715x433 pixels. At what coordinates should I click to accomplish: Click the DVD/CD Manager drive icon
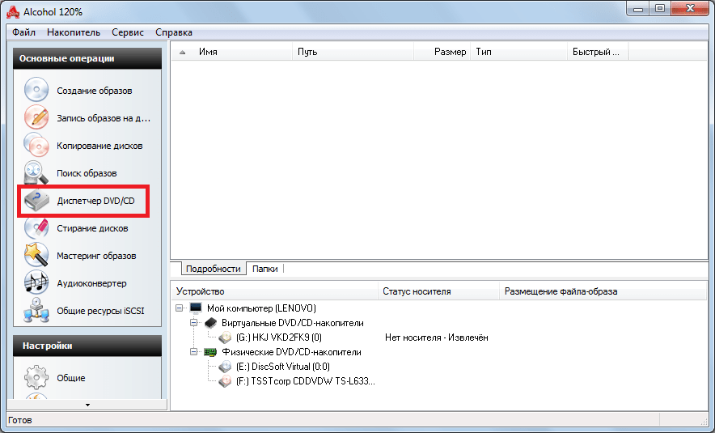36,200
